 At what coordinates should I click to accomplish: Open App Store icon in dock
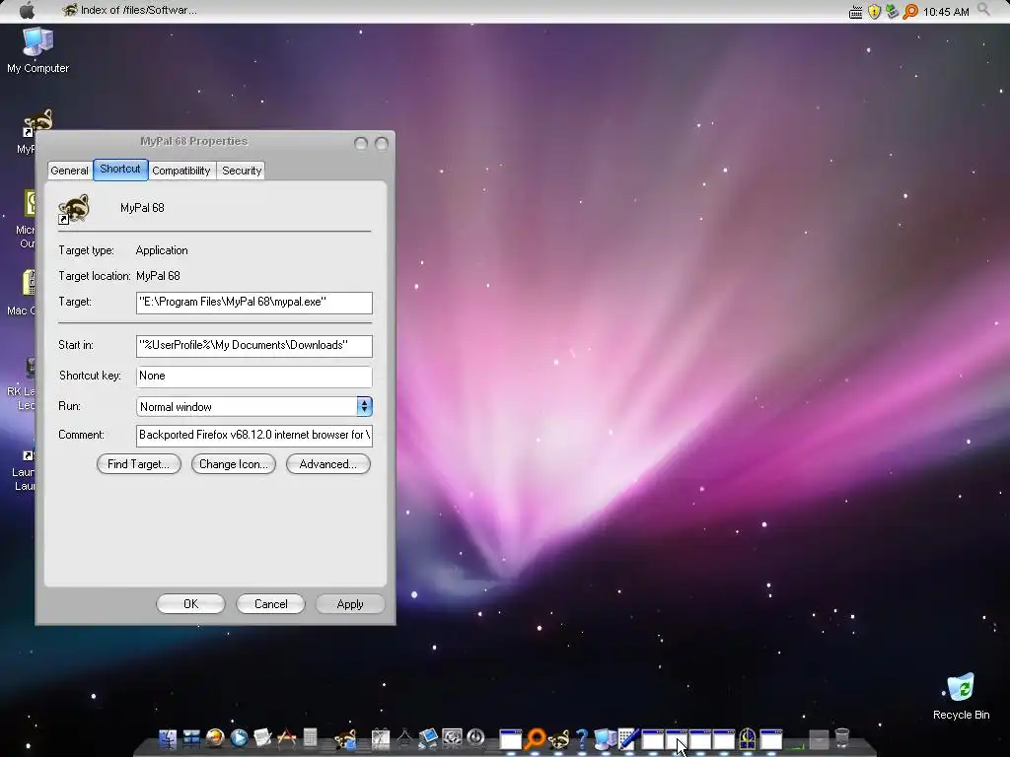[287, 738]
